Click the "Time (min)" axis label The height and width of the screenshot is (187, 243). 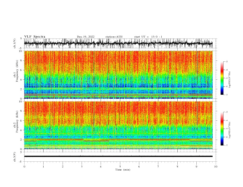coord(123,170)
